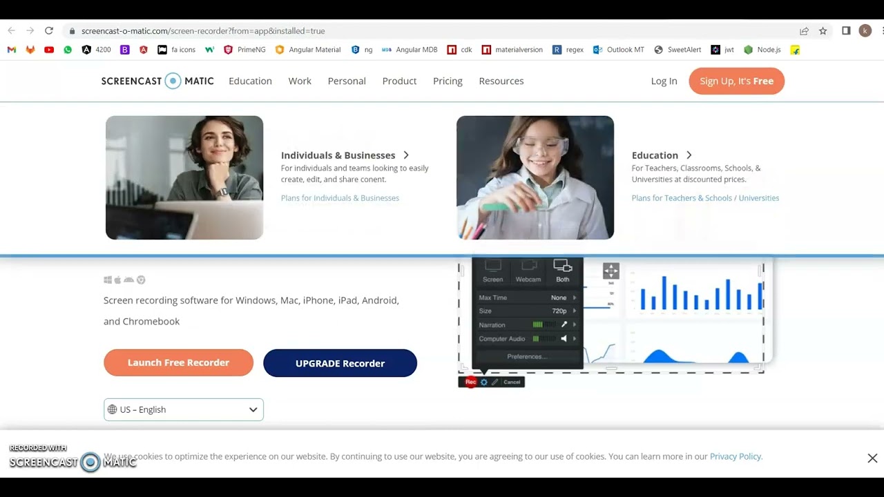Open the PrimeNG bookmark
This screenshot has width=884, height=497.
[x=244, y=50]
